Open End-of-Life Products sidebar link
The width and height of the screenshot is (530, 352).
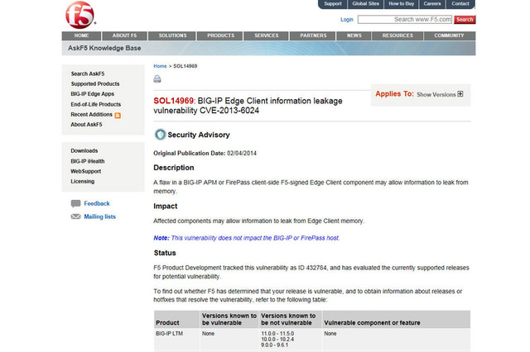(x=96, y=104)
